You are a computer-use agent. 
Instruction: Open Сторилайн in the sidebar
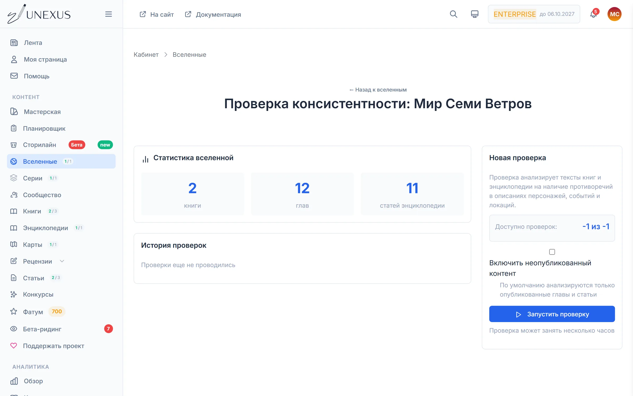tap(61, 145)
